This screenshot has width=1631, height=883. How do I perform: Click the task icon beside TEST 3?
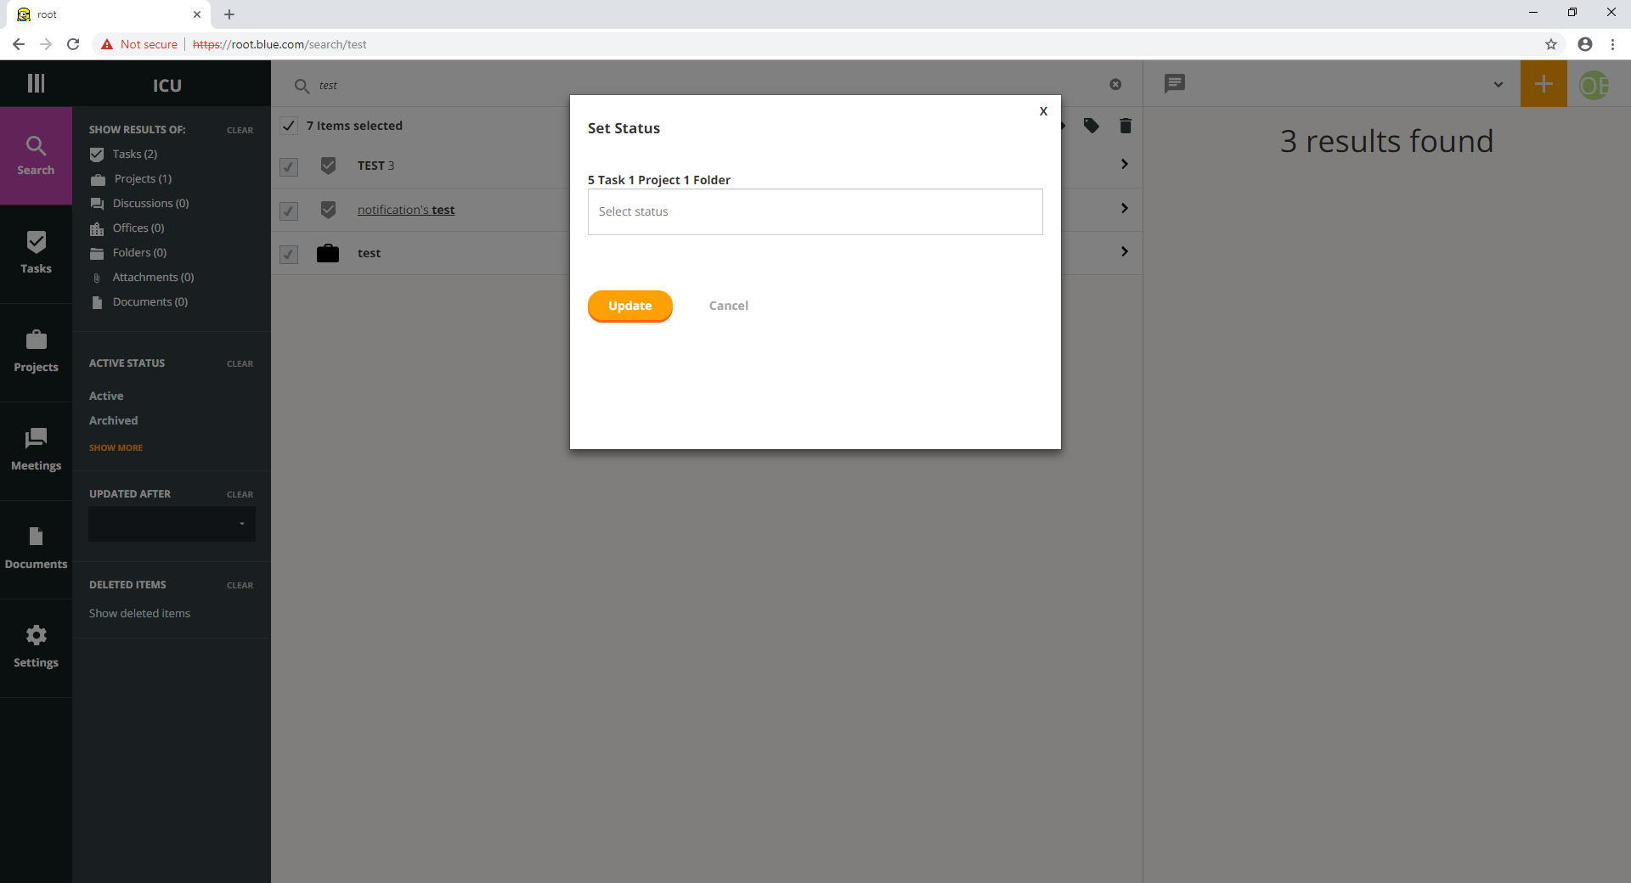pyautogui.click(x=329, y=166)
